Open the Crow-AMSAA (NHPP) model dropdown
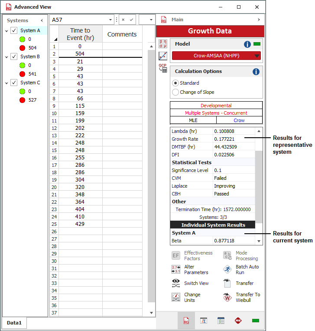Screen dimensions: 315x331 coord(257,56)
